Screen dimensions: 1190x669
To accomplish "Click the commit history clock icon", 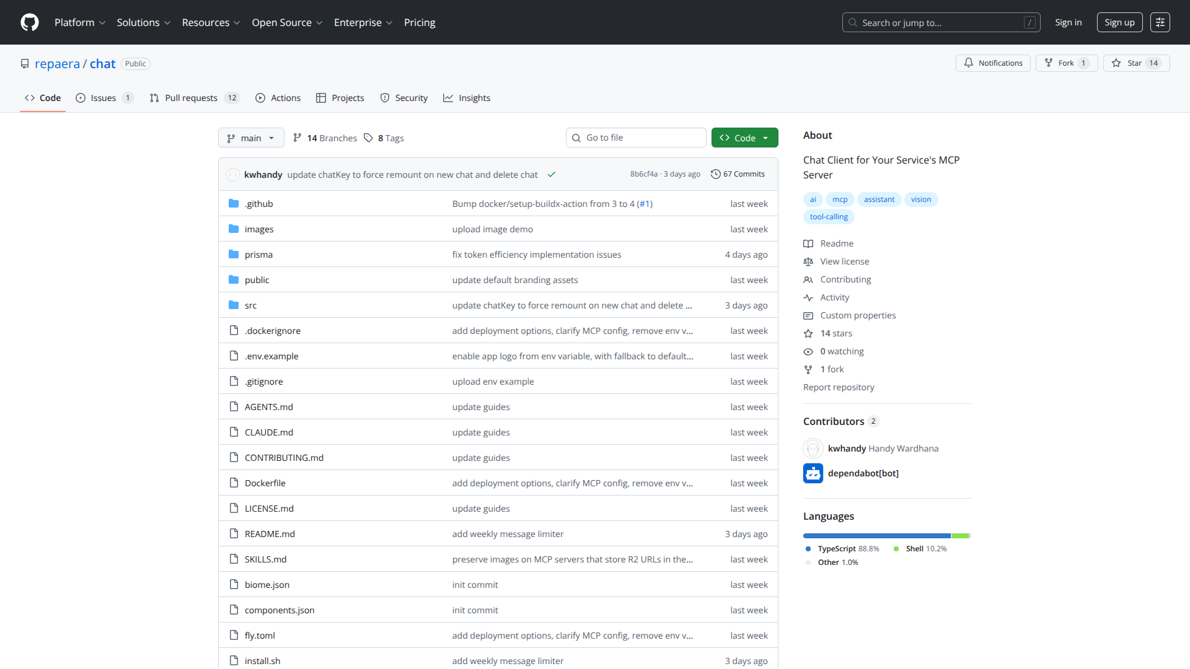I will click(x=715, y=174).
